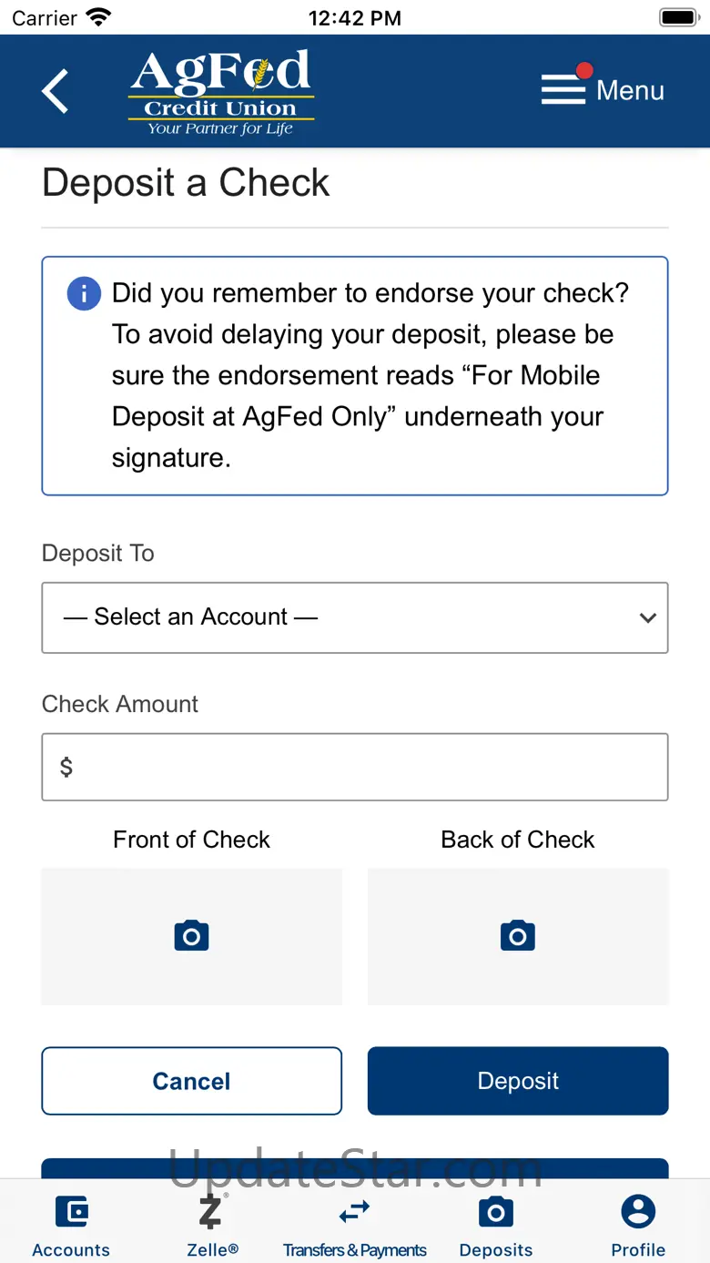The height and width of the screenshot is (1263, 710).
Task: Click the Deposit To dropdown chevron
Action: coord(647,617)
